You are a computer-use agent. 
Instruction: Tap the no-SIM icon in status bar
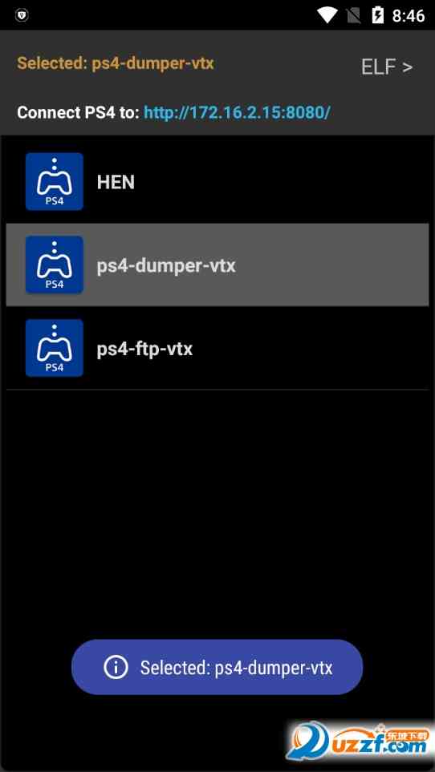tap(354, 15)
